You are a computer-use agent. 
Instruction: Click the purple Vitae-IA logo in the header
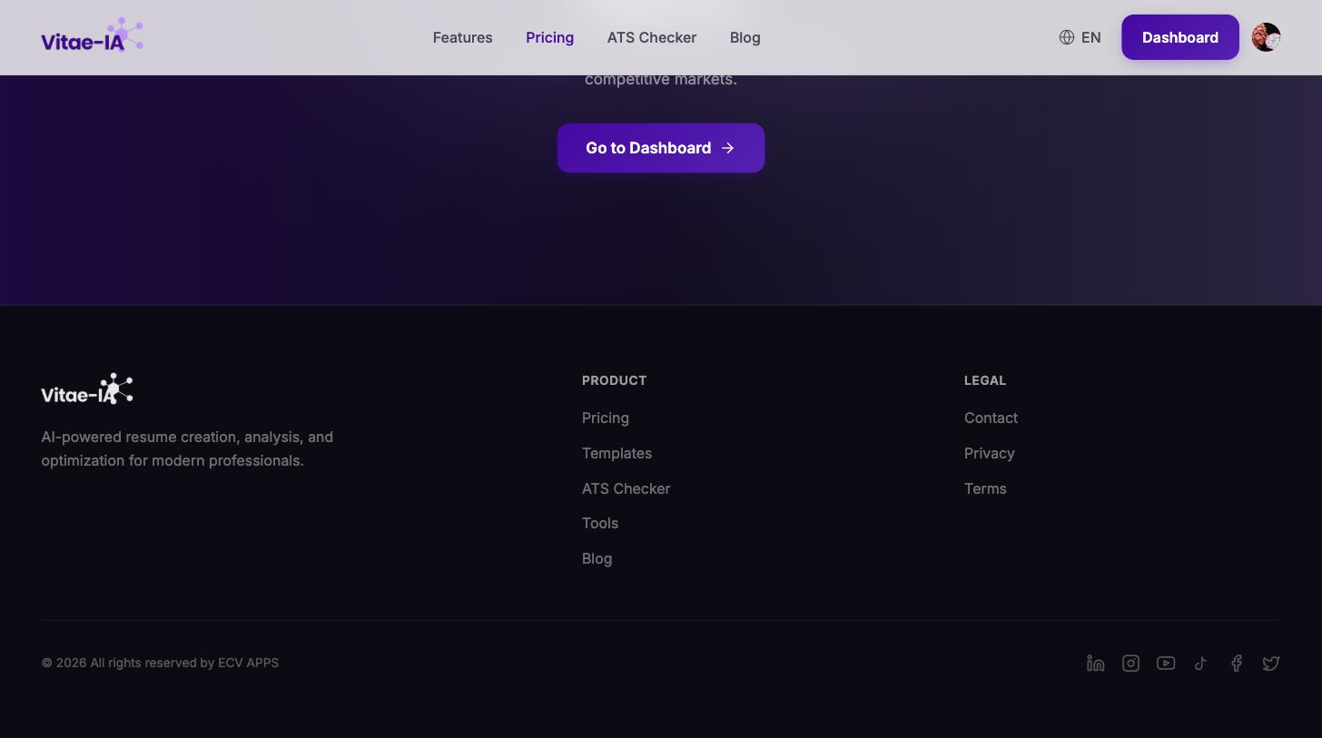click(92, 36)
